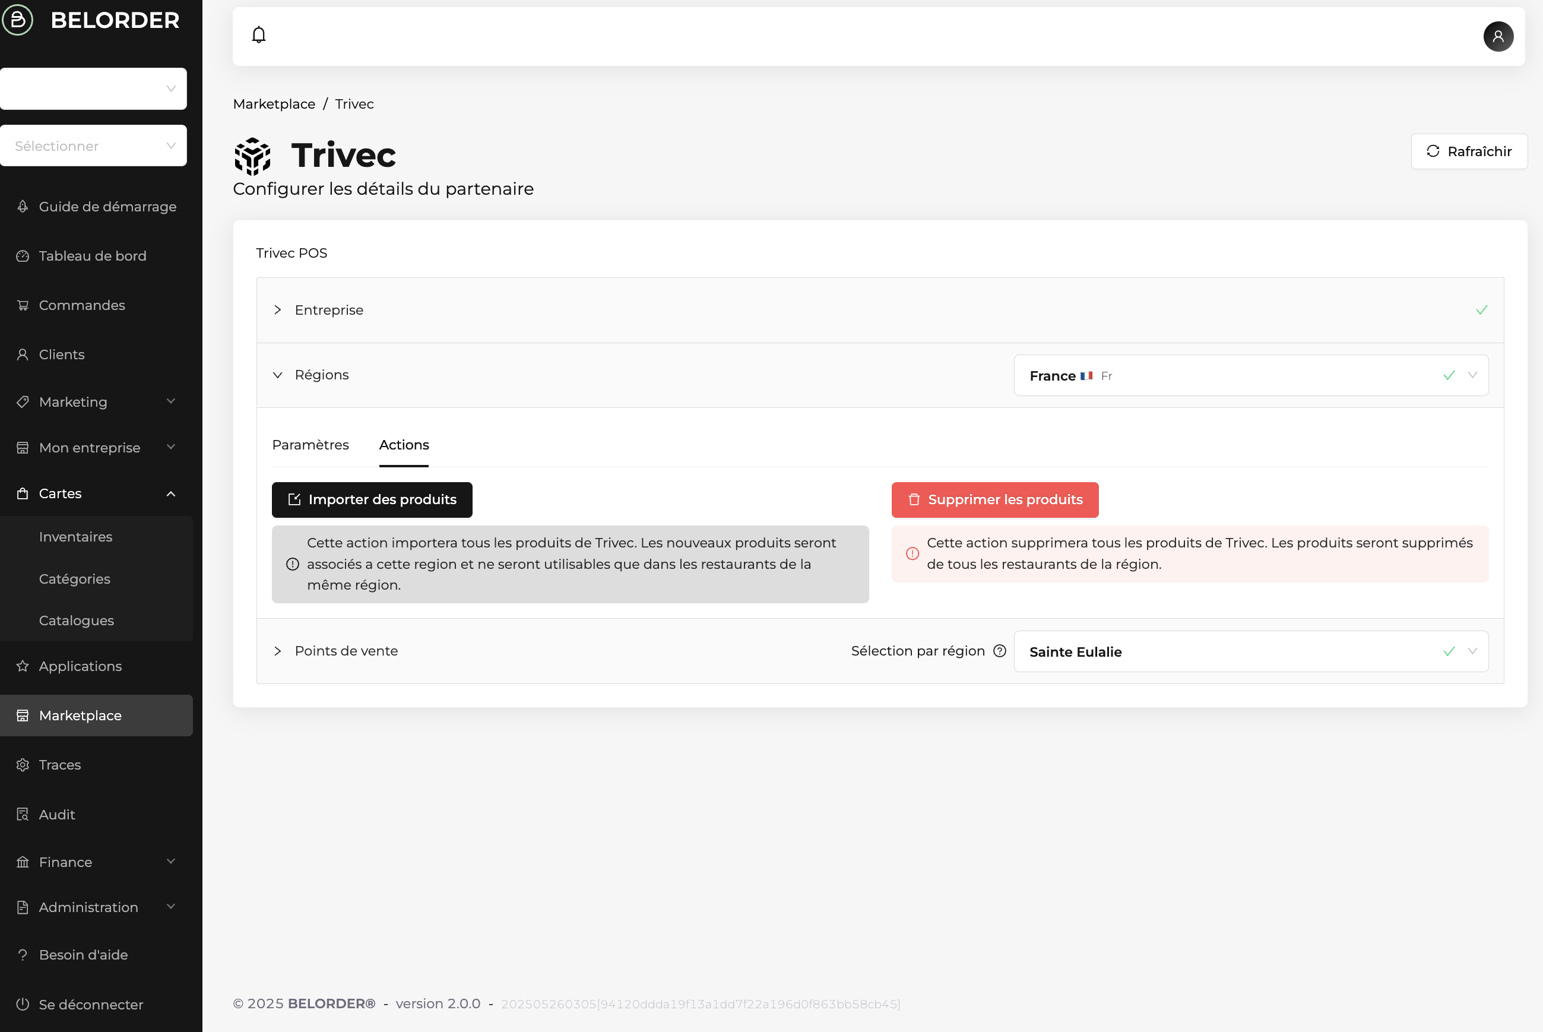Viewport: 1543px width, 1032px height.
Task: Click the bag icon beside Cartes
Action: 23,493
